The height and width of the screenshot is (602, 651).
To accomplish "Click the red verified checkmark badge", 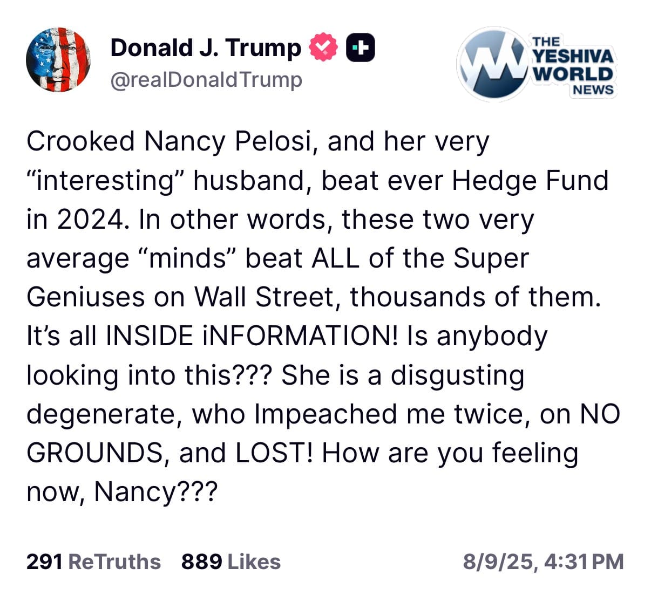I will click(323, 47).
